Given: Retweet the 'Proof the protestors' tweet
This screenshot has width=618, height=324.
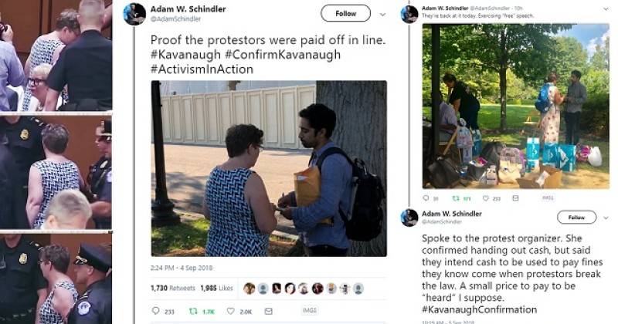Looking at the screenshot, I should [192, 311].
